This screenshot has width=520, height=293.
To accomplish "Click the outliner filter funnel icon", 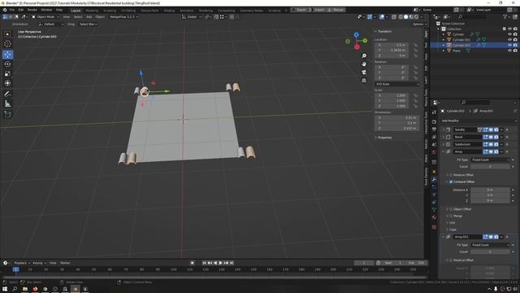I will (x=505, y=16).
